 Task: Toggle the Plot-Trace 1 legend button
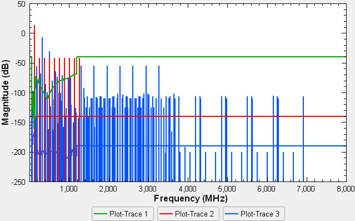[x=123, y=214]
